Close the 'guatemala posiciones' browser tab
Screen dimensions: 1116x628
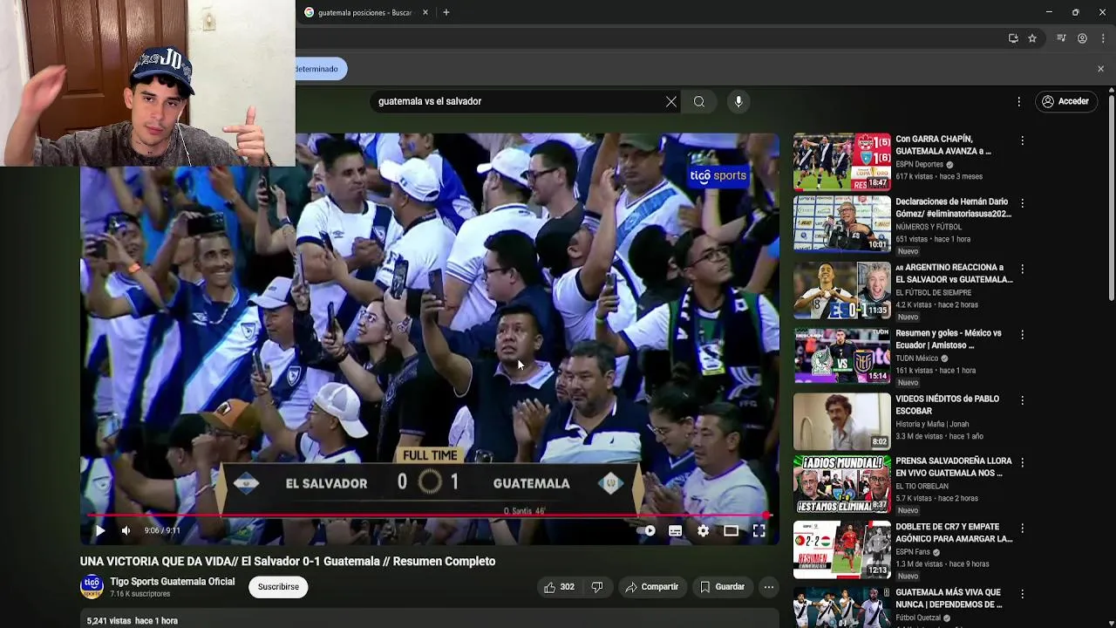point(425,12)
